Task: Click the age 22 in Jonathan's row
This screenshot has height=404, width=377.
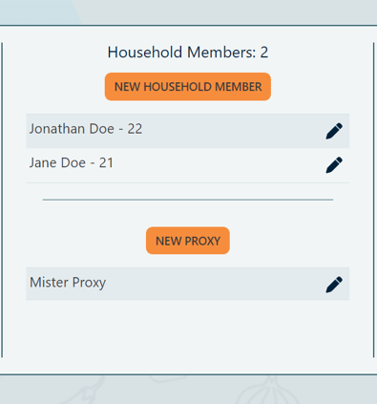Action: [x=135, y=129]
